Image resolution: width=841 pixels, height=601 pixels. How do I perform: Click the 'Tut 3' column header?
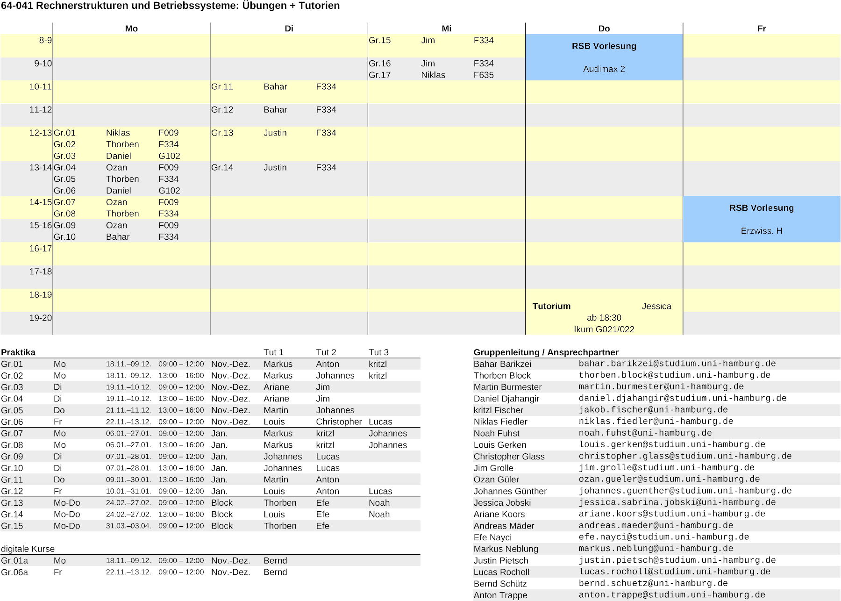pos(378,352)
